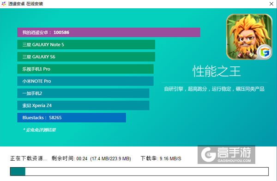Click the download progress bar
The image size is (277, 181).
[139, 171]
